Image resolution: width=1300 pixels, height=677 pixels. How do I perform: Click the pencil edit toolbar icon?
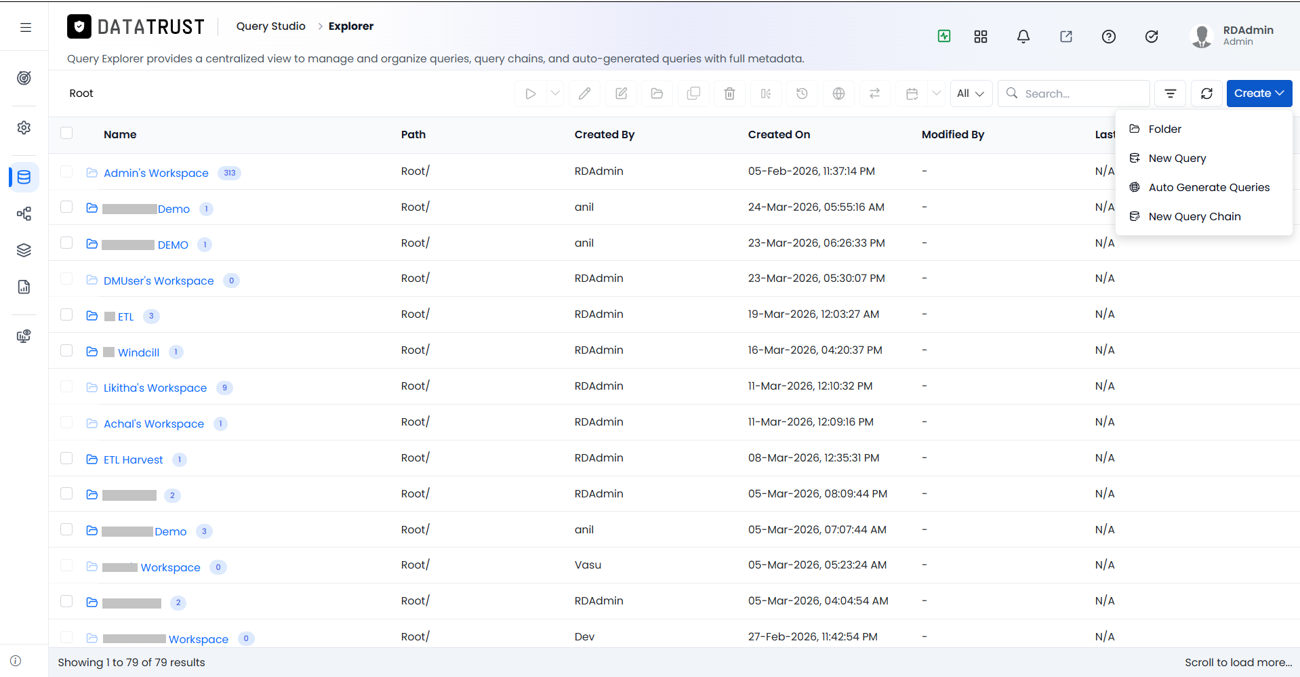pyautogui.click(x=585, y=94)
